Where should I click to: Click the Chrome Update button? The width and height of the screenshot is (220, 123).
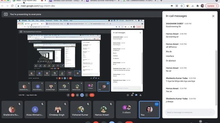211,6
